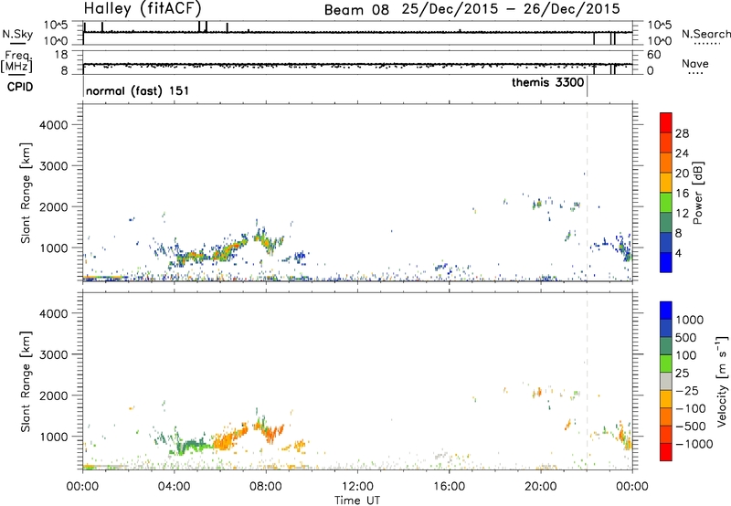
Task: Click the "themis 3300" CPID entry
Action: pos(547,82)
